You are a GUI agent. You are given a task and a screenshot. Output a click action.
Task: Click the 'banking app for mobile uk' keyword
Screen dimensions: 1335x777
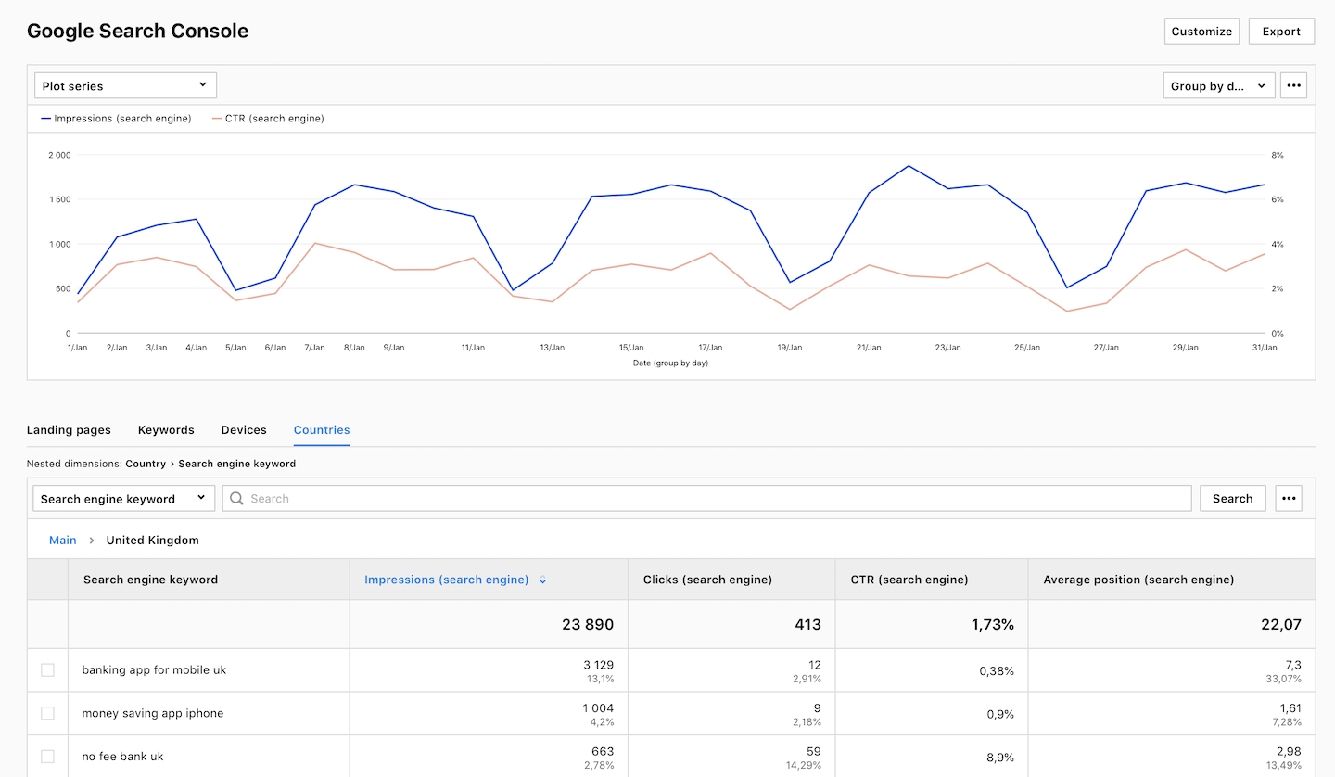pyautogui.click(x=154, y=669)
